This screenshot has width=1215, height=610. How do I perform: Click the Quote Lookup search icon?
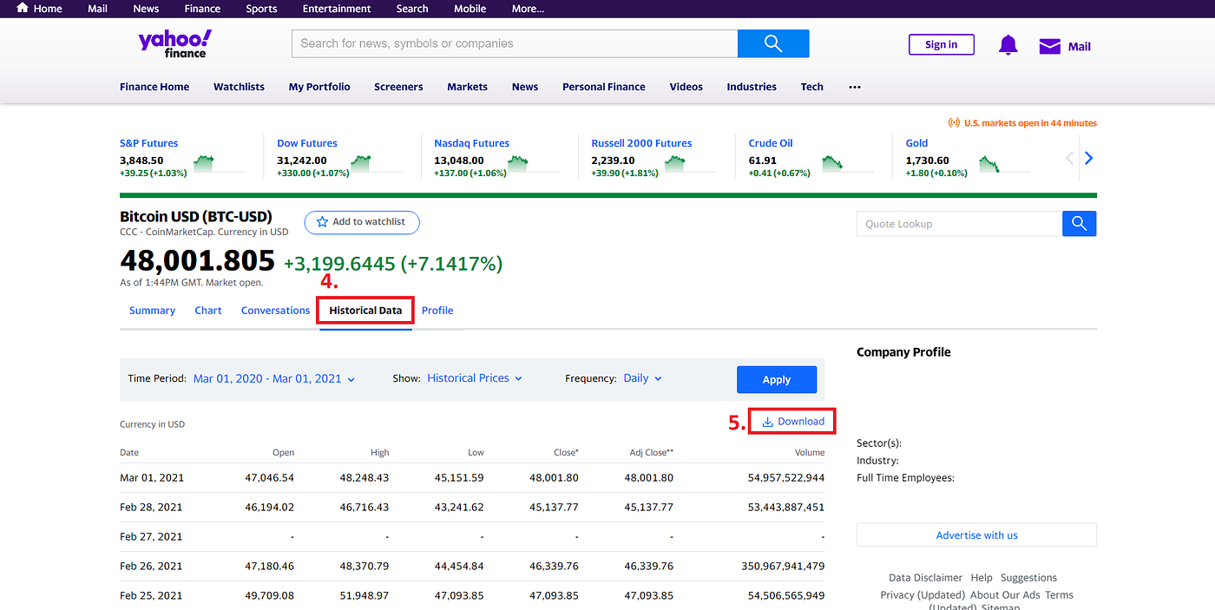pos(1079,224)
